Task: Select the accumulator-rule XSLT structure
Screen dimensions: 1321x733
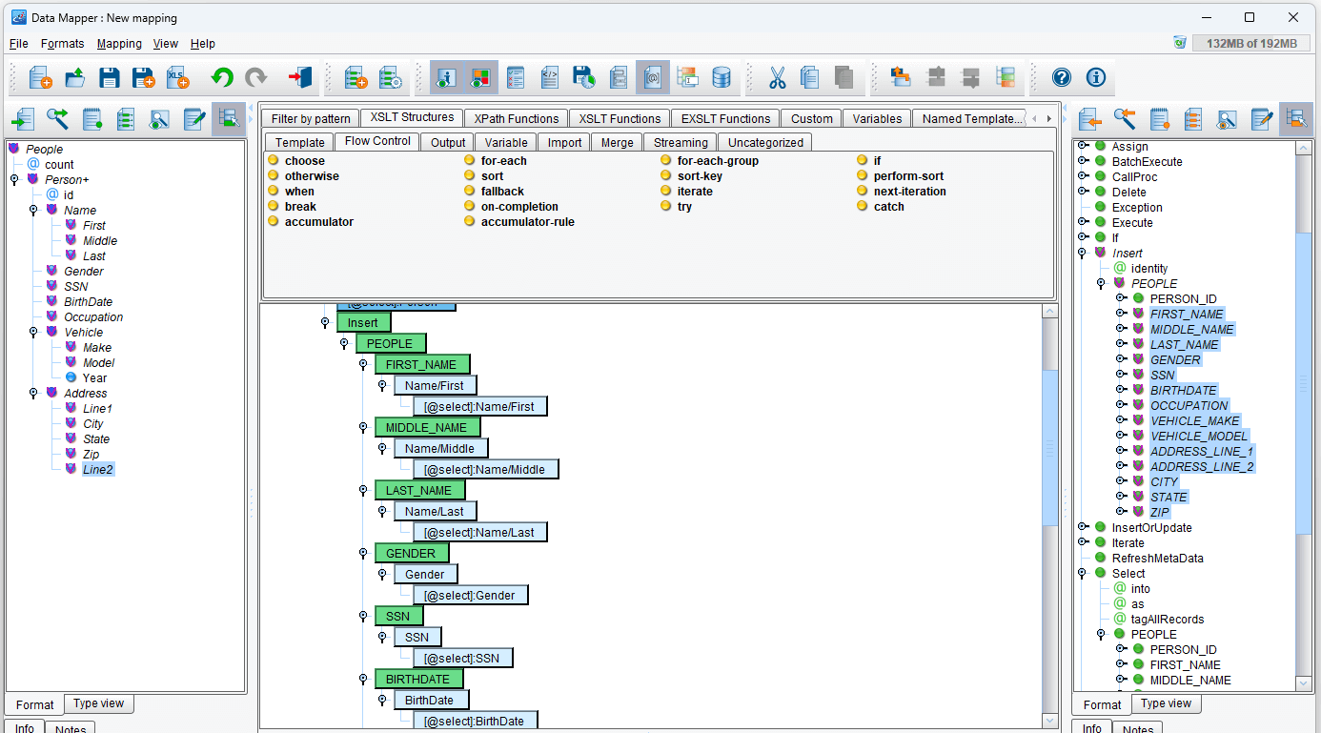Action: (x=527, y=222)
